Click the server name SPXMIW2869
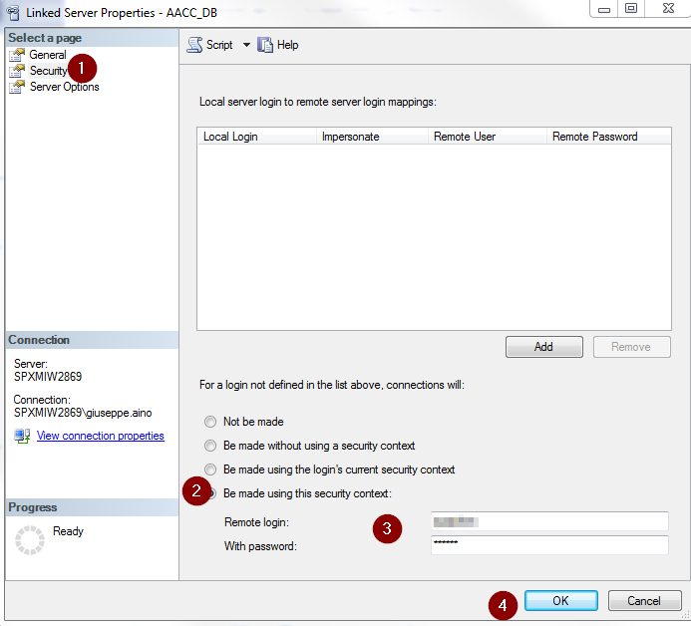Viewport: 691px width, 626px height. [x=48, y=377]
